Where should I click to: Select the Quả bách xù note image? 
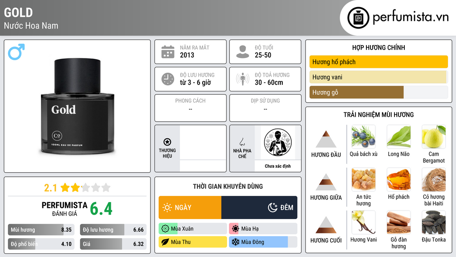tap(363, 137)
